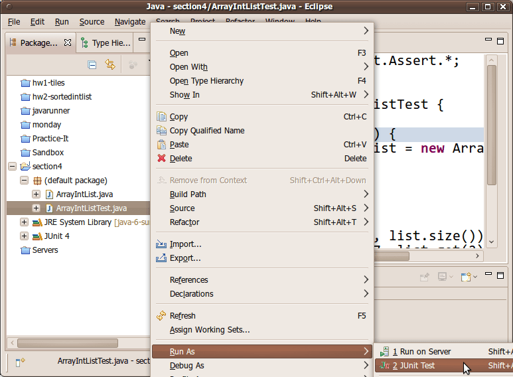Viewport: 513px width, 377px height.
Task: Open the Open With submenu
Action: [262, 67]
